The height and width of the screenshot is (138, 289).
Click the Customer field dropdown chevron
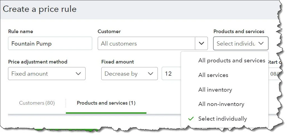pyautogui.click(x=202, y=43)
